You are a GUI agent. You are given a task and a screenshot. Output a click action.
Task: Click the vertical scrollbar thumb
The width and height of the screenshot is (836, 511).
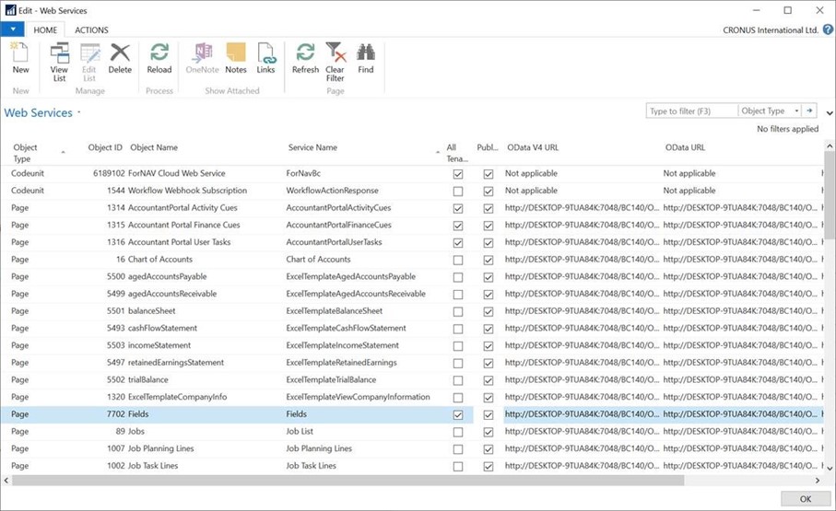(x=829, y=196)
